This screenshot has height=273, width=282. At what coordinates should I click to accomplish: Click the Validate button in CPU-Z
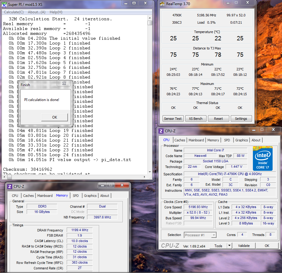tap(244, 246)
